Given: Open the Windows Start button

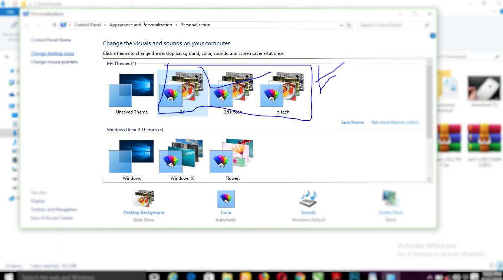Looking at the screenshot, I should [x=9, y=276].
